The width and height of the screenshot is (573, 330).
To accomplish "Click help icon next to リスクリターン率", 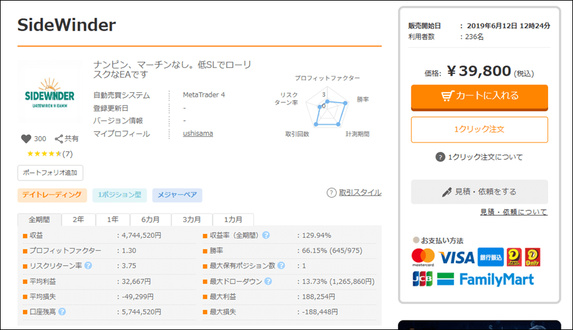I will (x=88, y=266).
